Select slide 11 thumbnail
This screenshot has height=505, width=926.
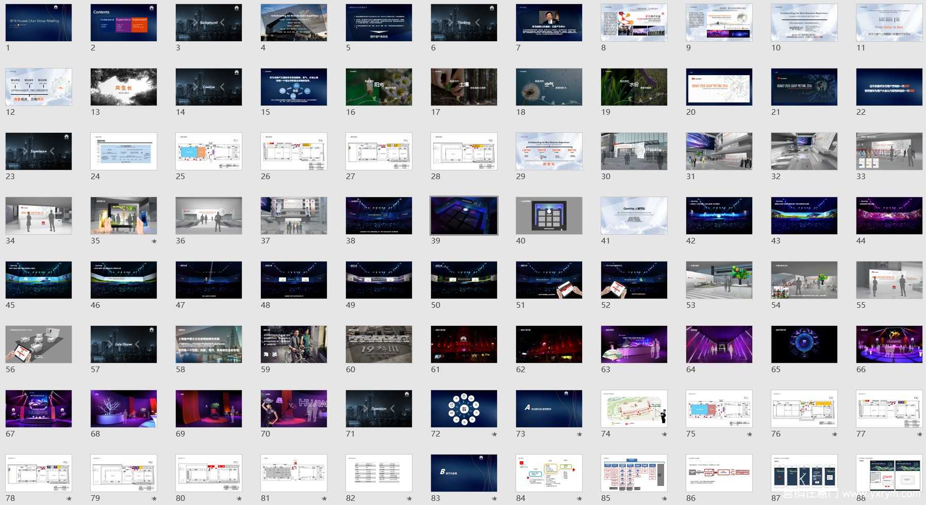click(889, 23)
